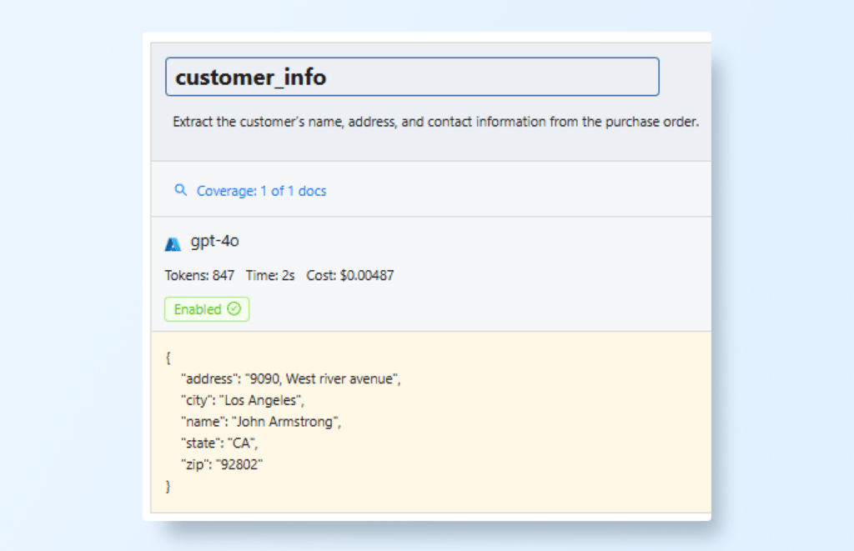This screenshot has width=854, height=551.
Task: Click the magnifier icon beside Coverage
Action: coord(180,190)
